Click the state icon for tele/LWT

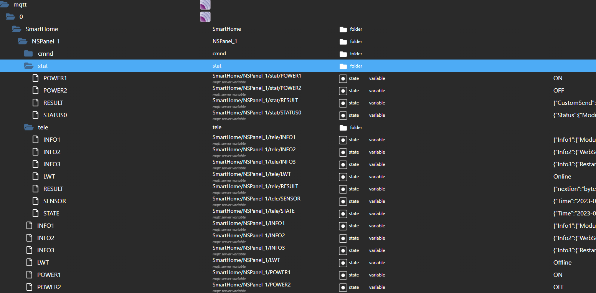click(343, 177)
